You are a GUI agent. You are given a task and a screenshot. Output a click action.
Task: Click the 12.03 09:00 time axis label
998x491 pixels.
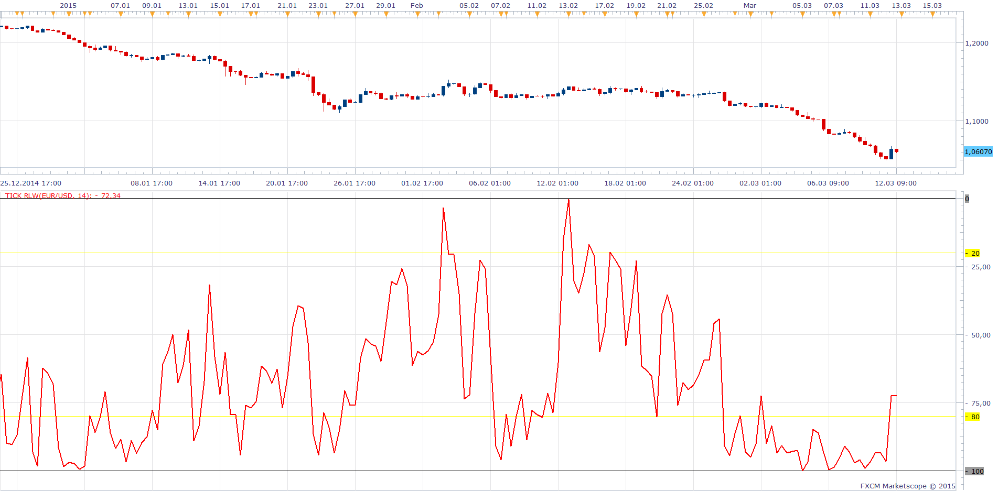click(896, 183)
